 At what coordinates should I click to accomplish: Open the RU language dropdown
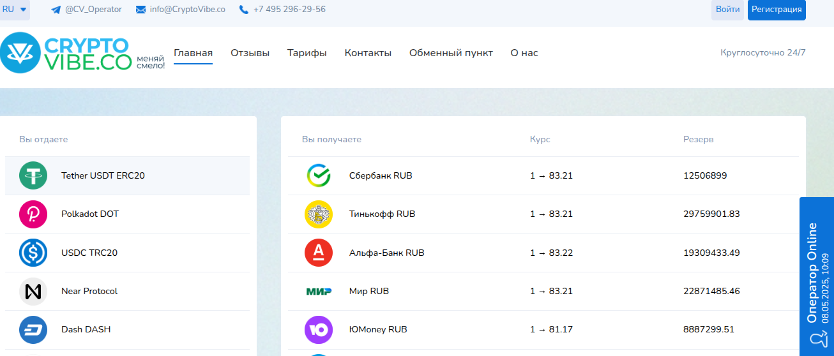(x=15, y=10)
